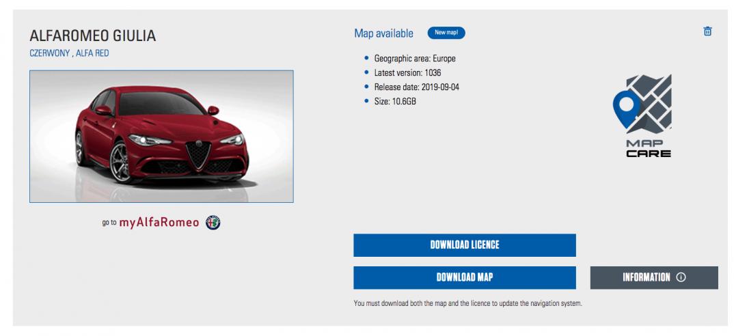The height and width of the screenshot is (336, 734).
Task: Click the MAP CARE logo text
Action: [x=649, y=148]
